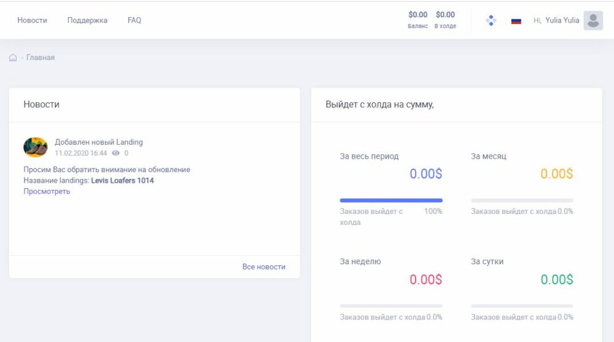The image size is (614, 342).
Task: Click the Levis Loafers news thumbnail
Action: (x=35, y=147)
